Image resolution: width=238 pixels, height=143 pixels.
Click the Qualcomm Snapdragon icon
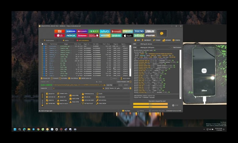click(x=94, y=36)
